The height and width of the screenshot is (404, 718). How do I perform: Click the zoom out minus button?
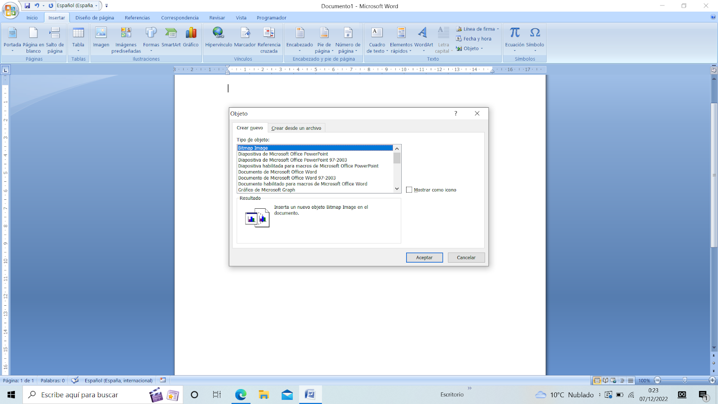coord(657,380)
